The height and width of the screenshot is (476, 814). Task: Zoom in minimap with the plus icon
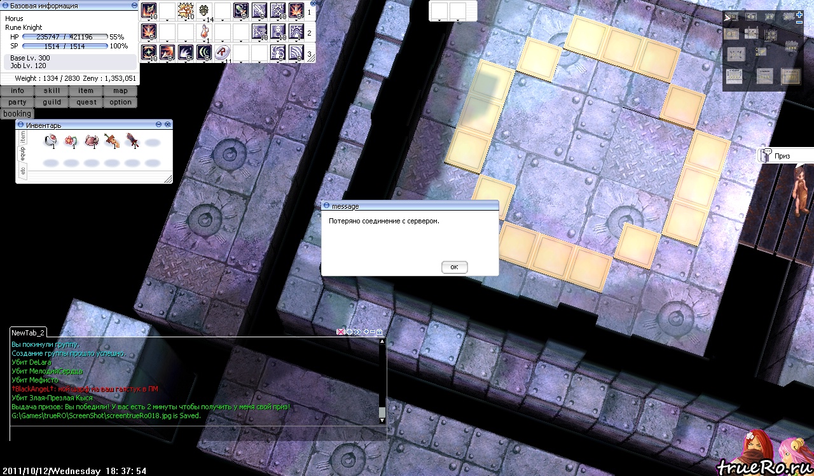(799, 15)
